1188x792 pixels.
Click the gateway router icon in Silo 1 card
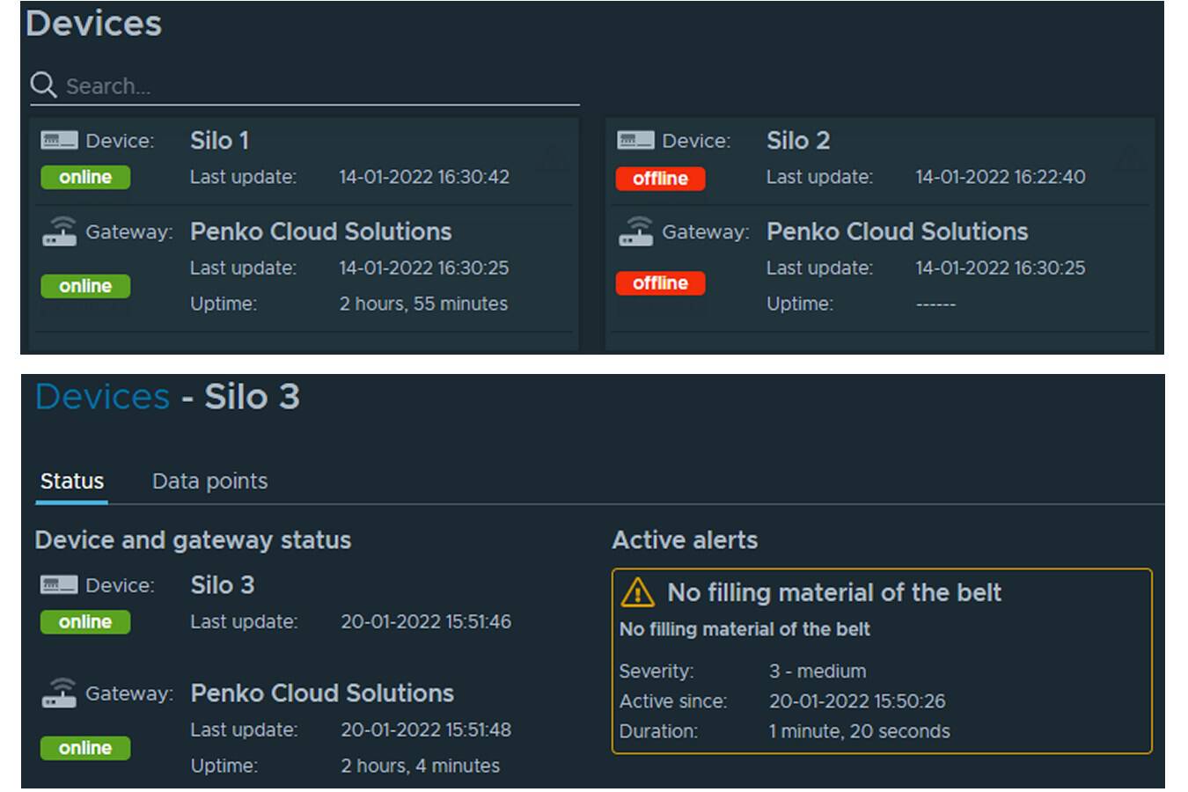[59, 231]
